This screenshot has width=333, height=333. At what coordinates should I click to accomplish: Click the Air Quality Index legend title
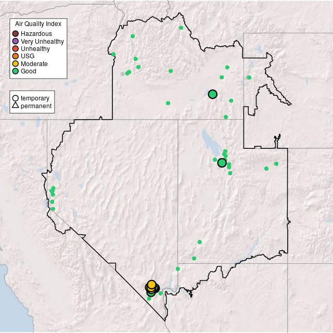(38, 24)
